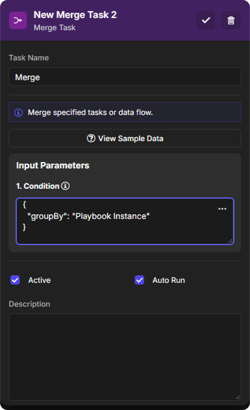
Task: Click the Condition text area resize handle
Action: click(x=230, y=241)
